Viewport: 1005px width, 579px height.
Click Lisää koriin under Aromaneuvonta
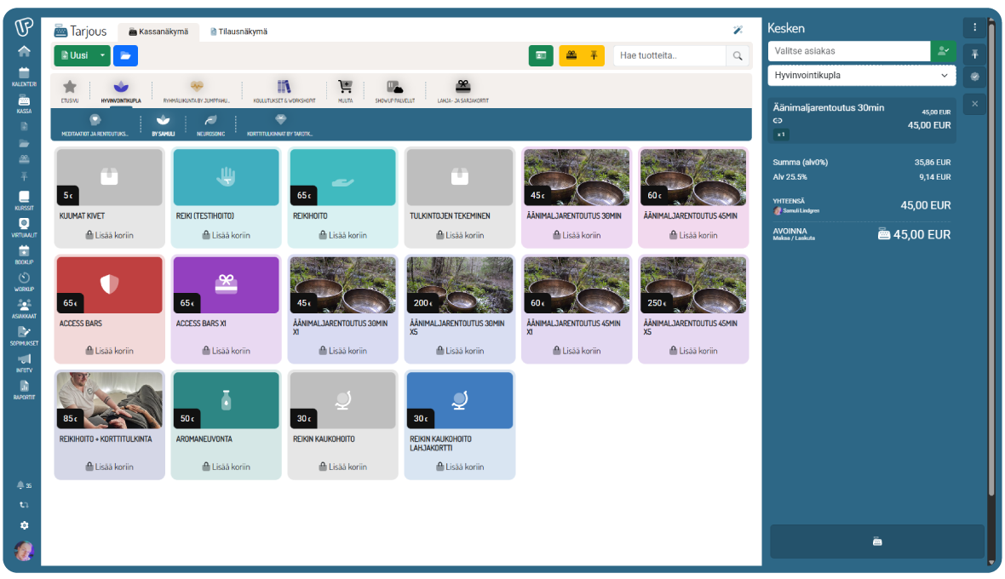pos(226,467)
